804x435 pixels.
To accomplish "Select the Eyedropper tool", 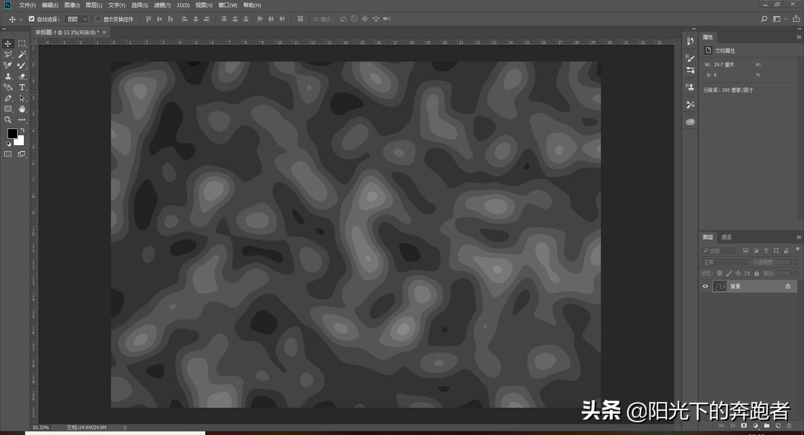I will [x=8, y=65].
